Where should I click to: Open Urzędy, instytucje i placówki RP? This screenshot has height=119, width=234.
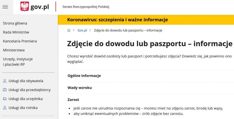tap(18, 62)
